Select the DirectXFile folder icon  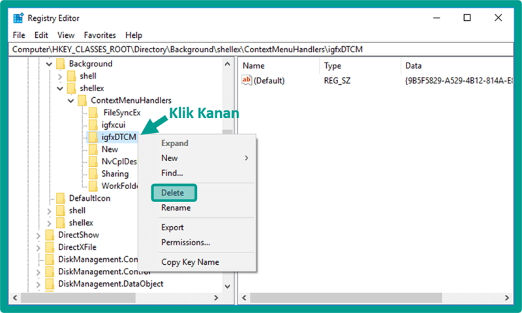(x=50, y=247)
